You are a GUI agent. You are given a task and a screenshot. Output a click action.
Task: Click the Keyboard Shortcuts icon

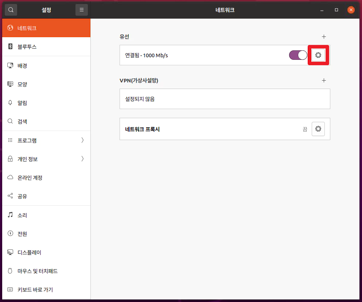tap(10, 289)
